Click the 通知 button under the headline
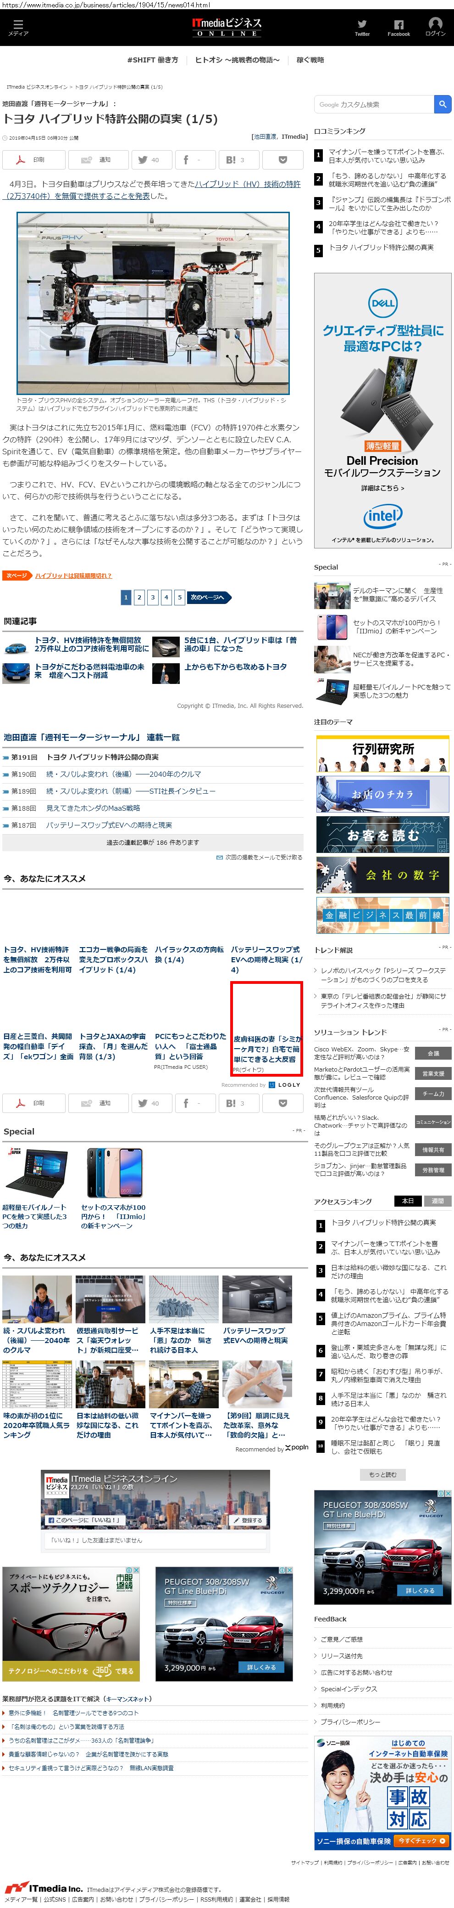Image resolution: width=454 pixels, height=1908 pixels. tap(98, 159)
